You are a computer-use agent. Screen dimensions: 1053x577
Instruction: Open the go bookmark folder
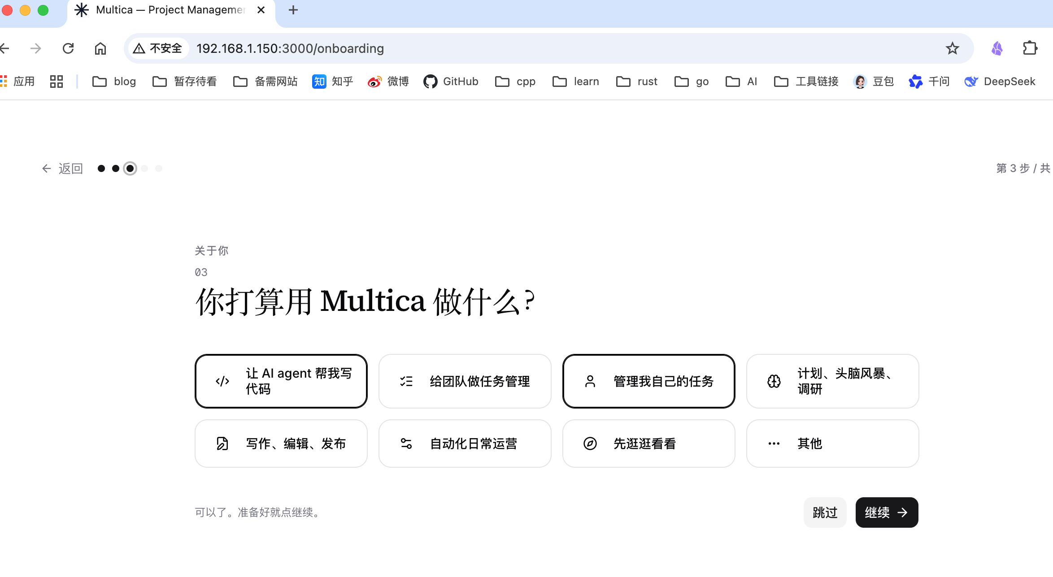coord(692,82)
